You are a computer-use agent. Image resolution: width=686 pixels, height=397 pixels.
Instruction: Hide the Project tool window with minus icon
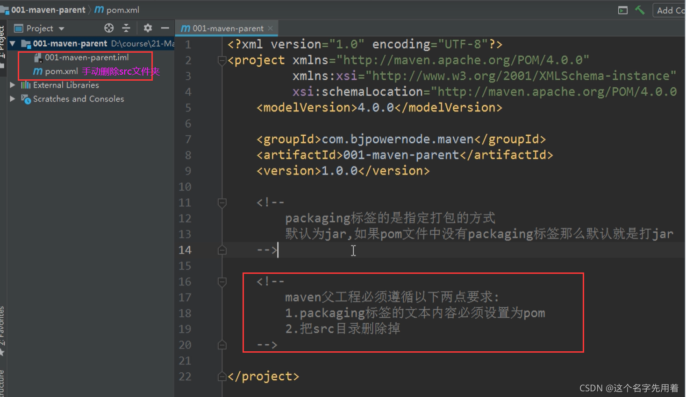click(165, 28)
